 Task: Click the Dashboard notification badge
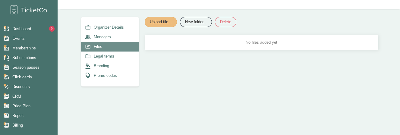tap(52, 29)
